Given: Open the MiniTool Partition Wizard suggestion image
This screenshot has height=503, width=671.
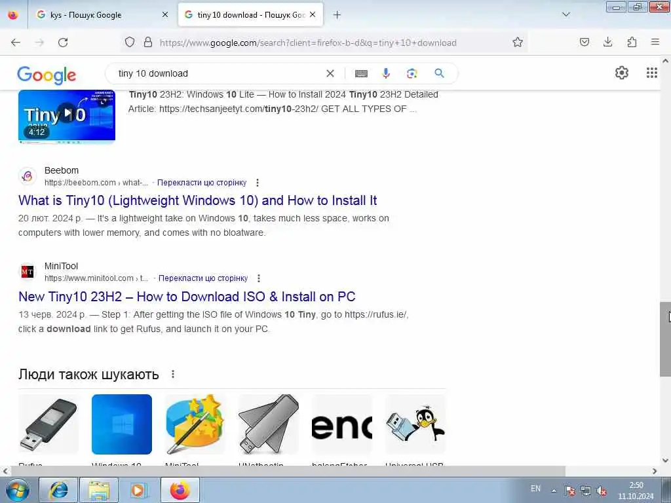Looking at the screenshot, I should pos(195,424).
